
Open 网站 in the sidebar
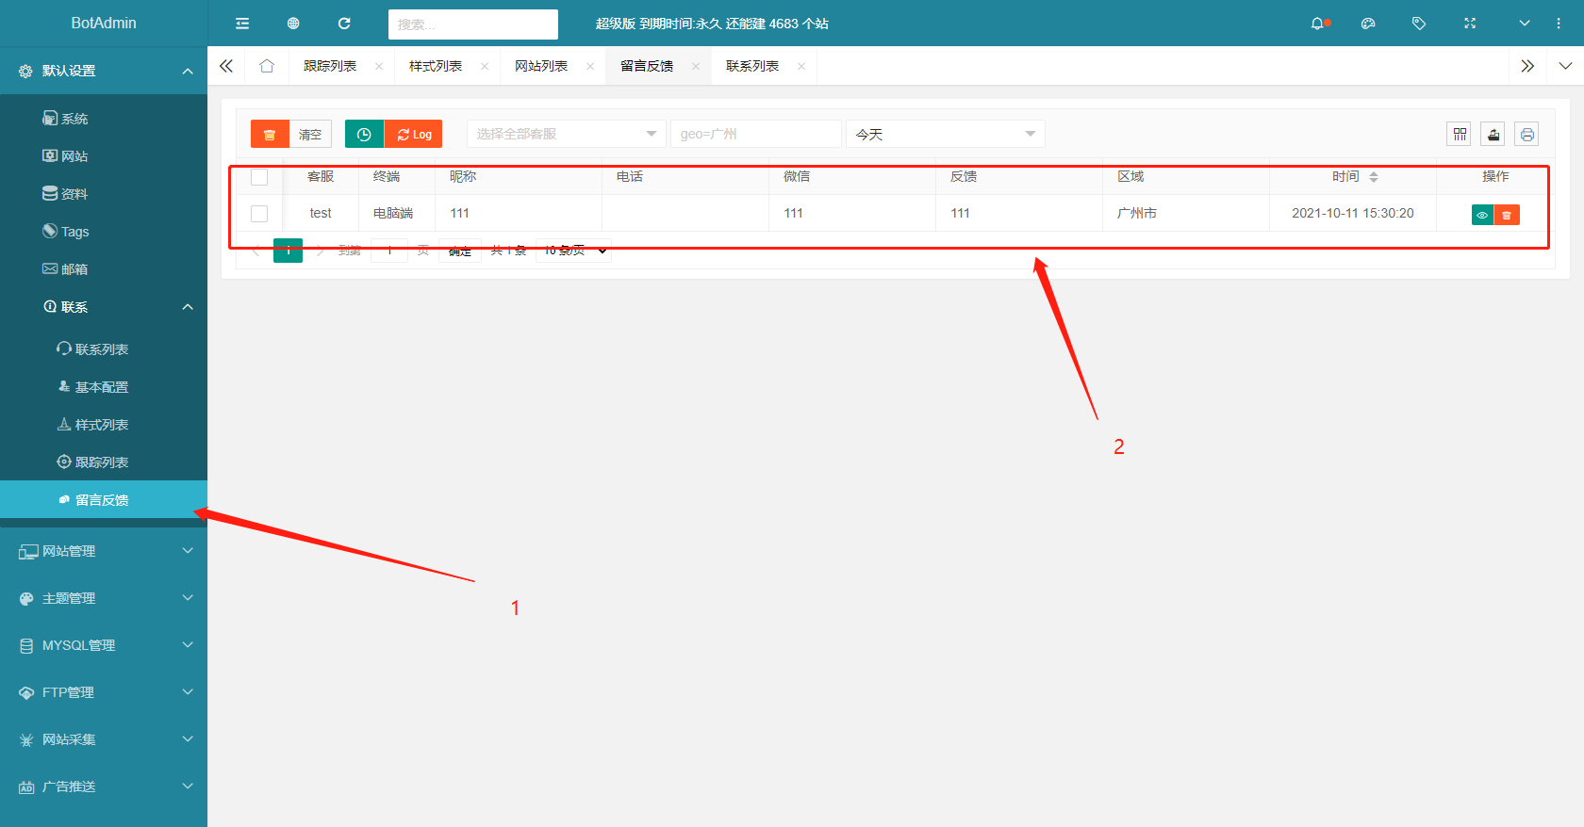[104, 156]
